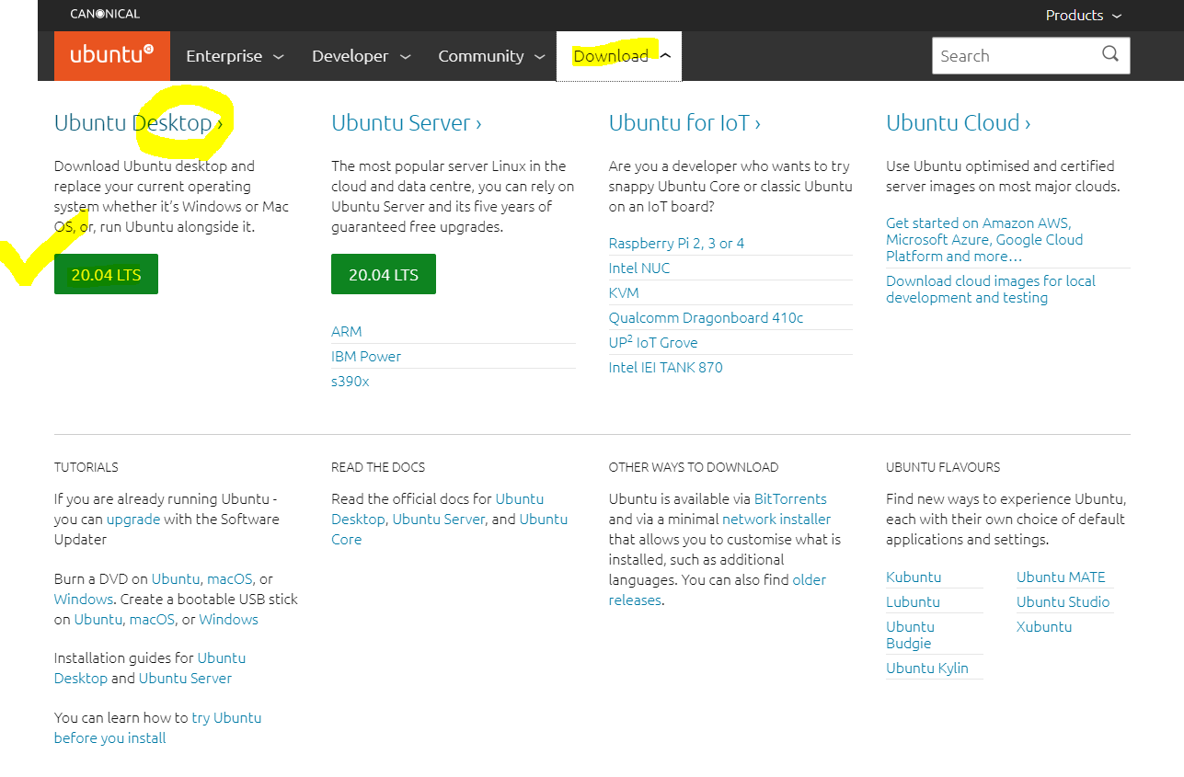
Task: Click the Ubuntu logo
Action: click(x=112, y=55)
